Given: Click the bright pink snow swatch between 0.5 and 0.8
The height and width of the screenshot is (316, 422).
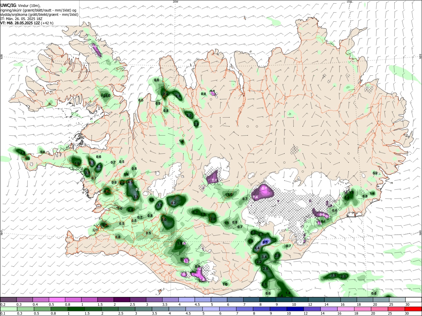Looking at the screenshot, I should (x=57, y=300).
